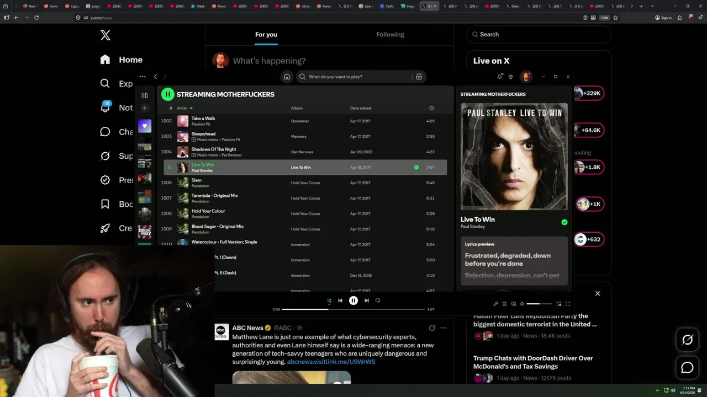Mute Spotify with speaker icon
This screenshot has width=707, height=397.
click(x=522, y=304)
